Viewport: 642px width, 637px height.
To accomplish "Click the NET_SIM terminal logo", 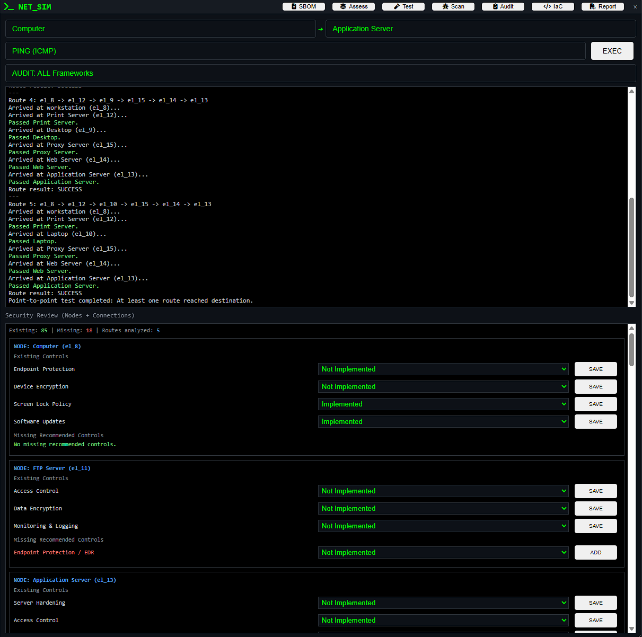I will 28,7.
